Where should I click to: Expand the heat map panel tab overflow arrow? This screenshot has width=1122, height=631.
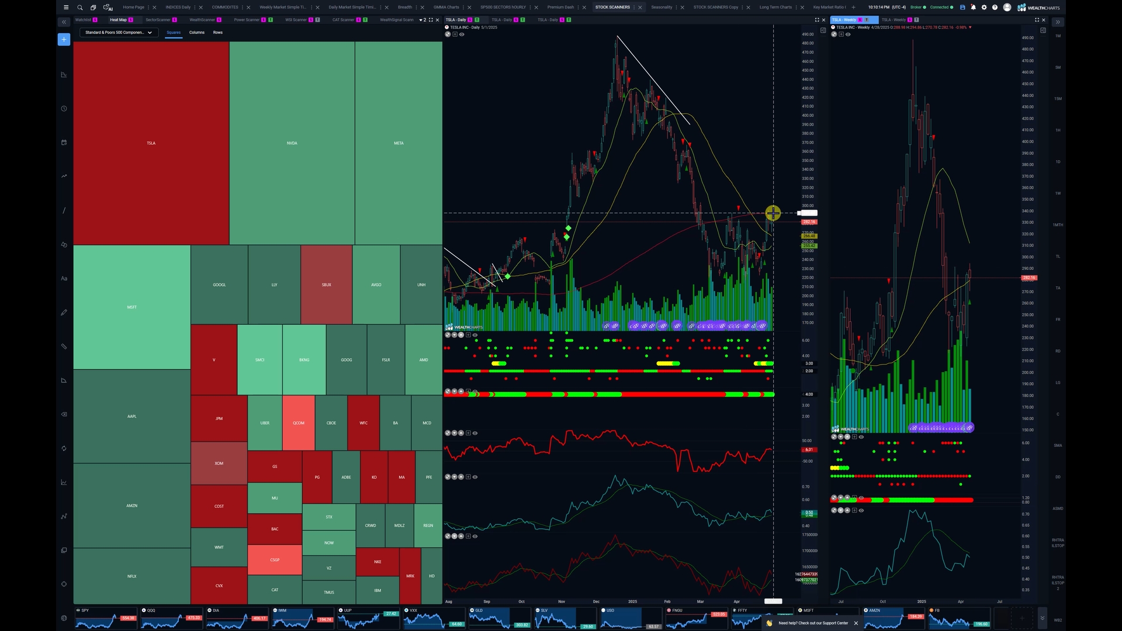pyautogui.click(x=423, y=20)
